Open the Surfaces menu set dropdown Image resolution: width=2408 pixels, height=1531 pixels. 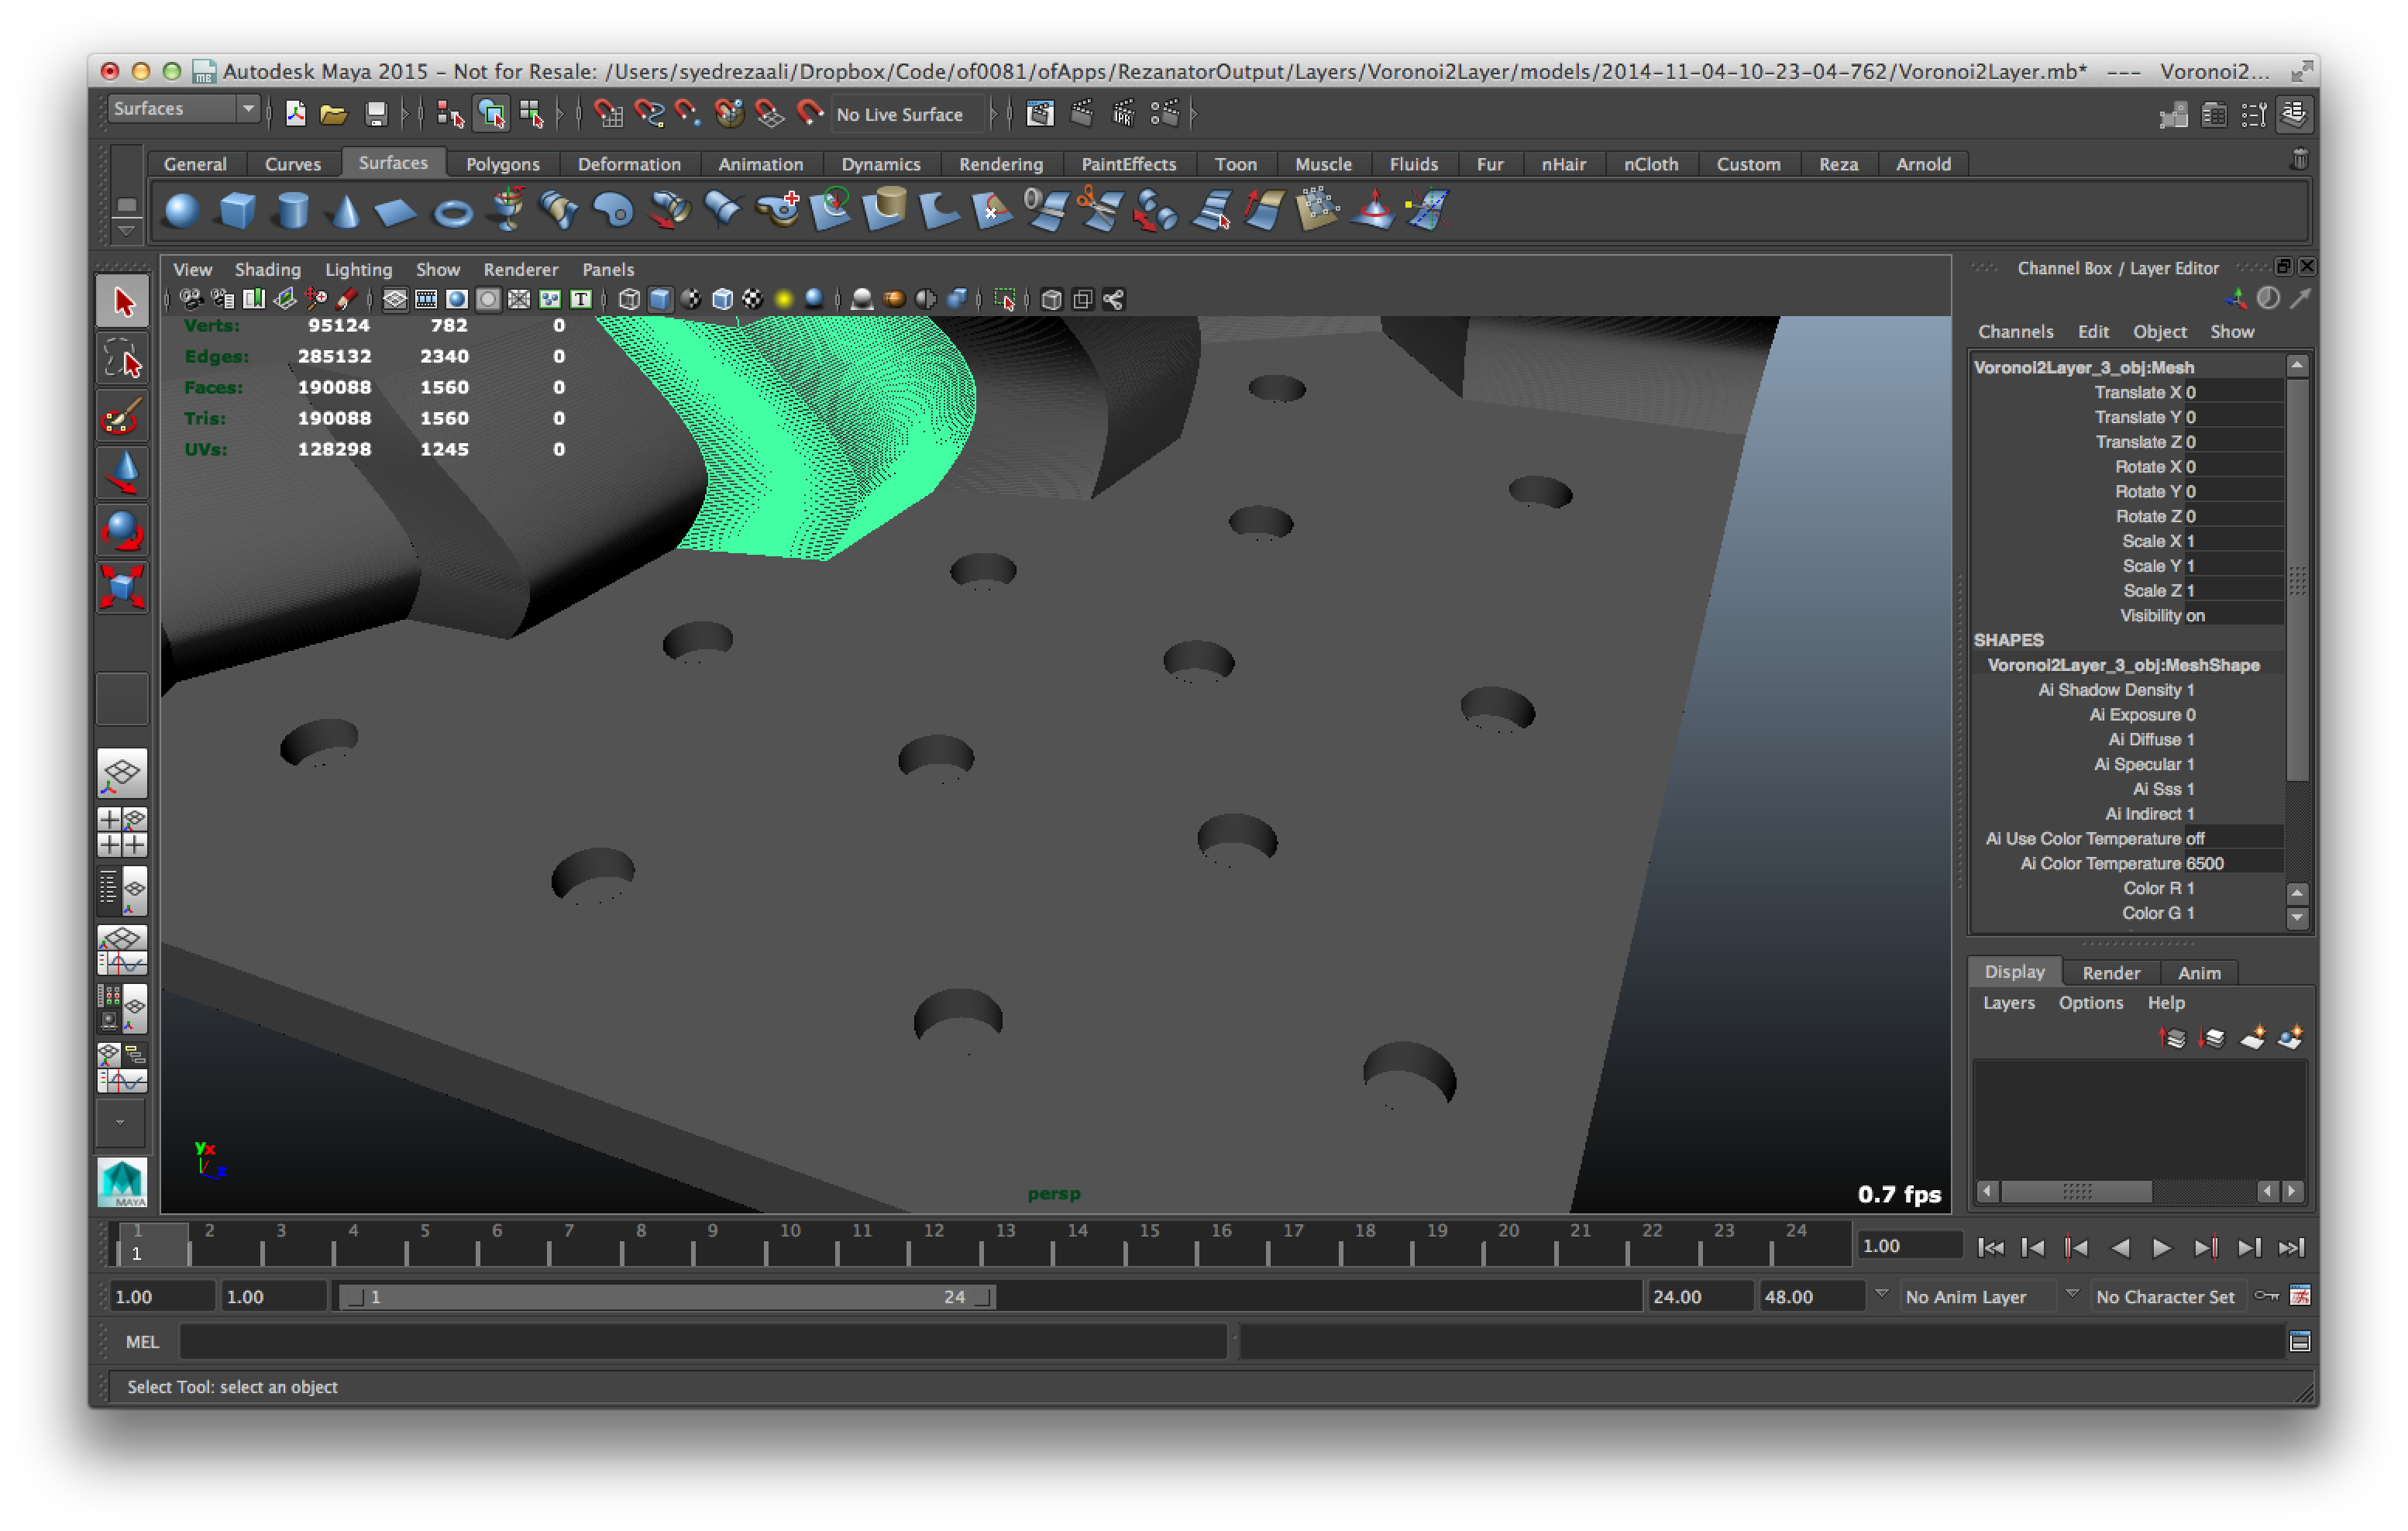[x=183, y=108]
